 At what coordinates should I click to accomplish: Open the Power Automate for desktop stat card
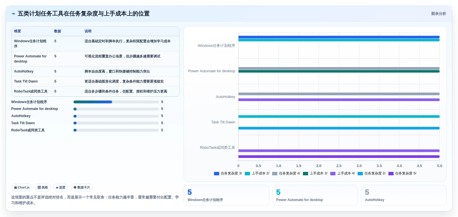coord(315,195)
